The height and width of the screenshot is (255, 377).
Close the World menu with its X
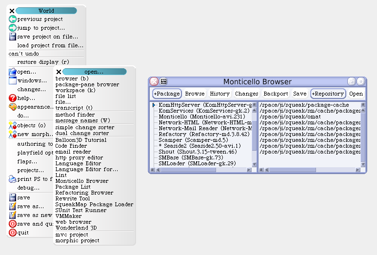pos(12,11)
